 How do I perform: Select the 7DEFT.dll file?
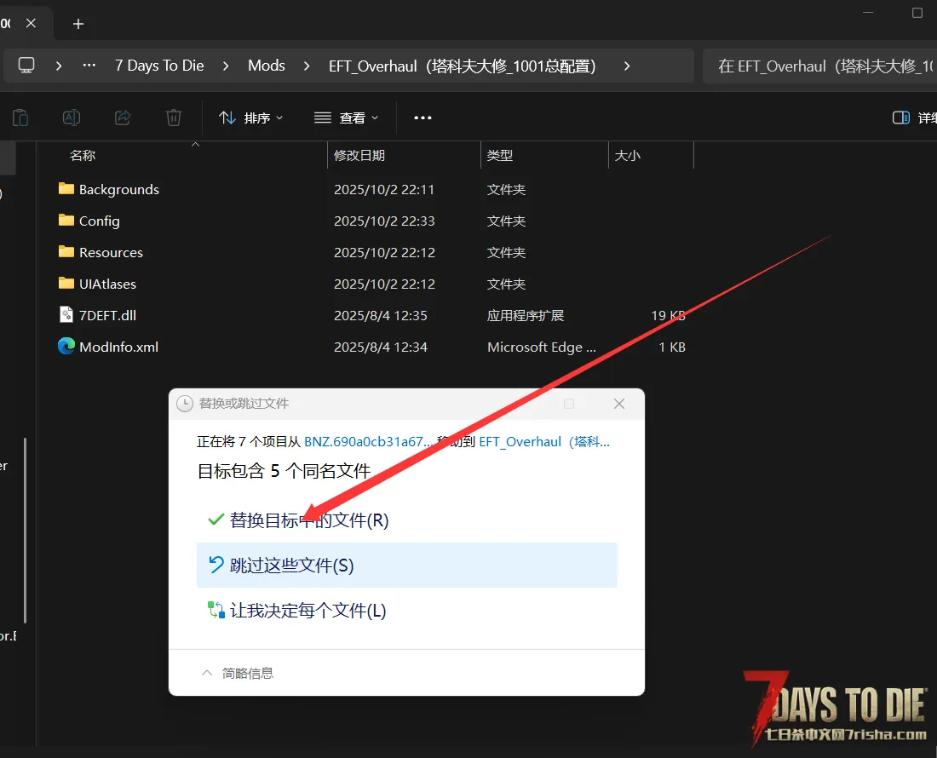point(107,315)
